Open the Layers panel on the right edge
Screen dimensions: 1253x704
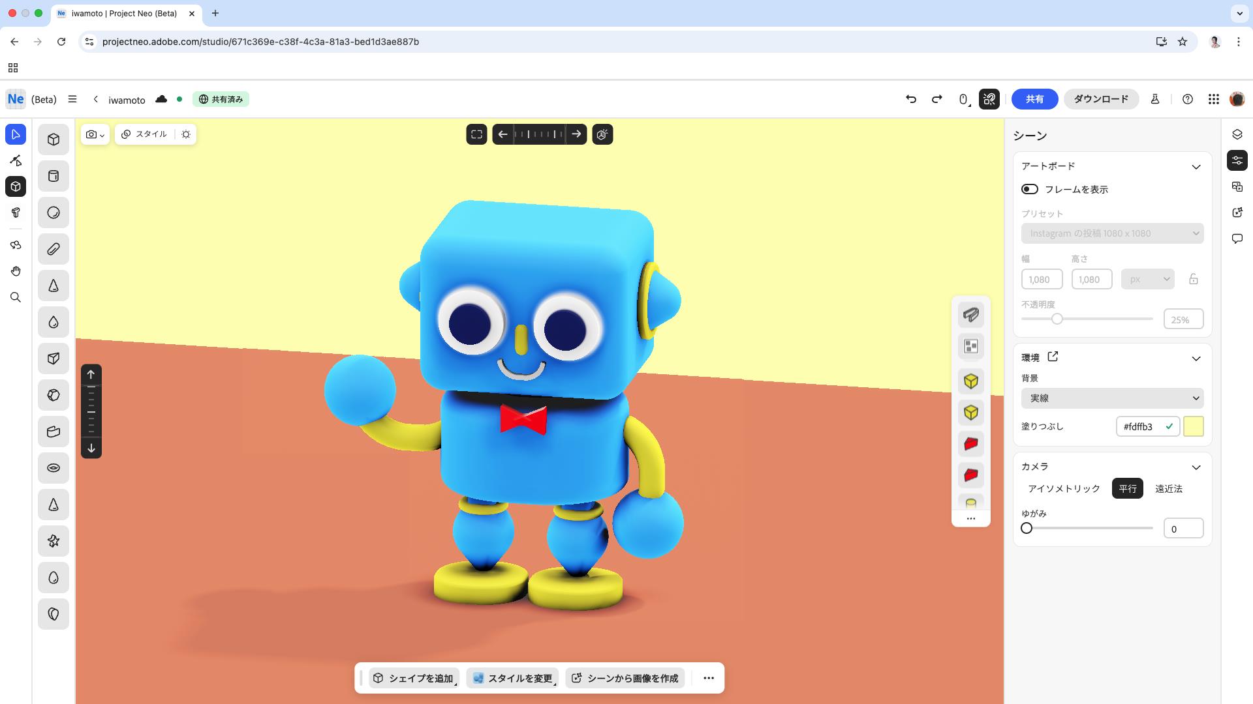tap(1237, 134)
